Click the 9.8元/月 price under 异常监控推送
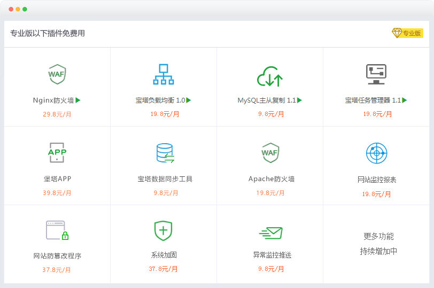 [271, 269]
